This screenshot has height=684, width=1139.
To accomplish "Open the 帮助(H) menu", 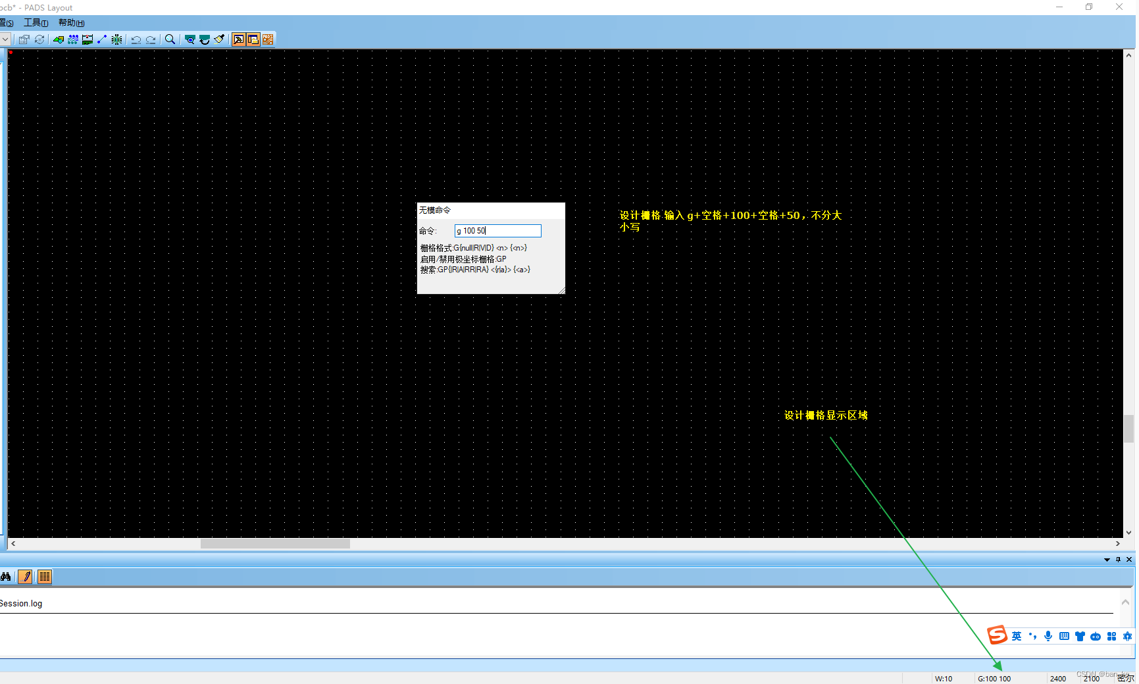I will pyautogui.click(x=72, y=23).
